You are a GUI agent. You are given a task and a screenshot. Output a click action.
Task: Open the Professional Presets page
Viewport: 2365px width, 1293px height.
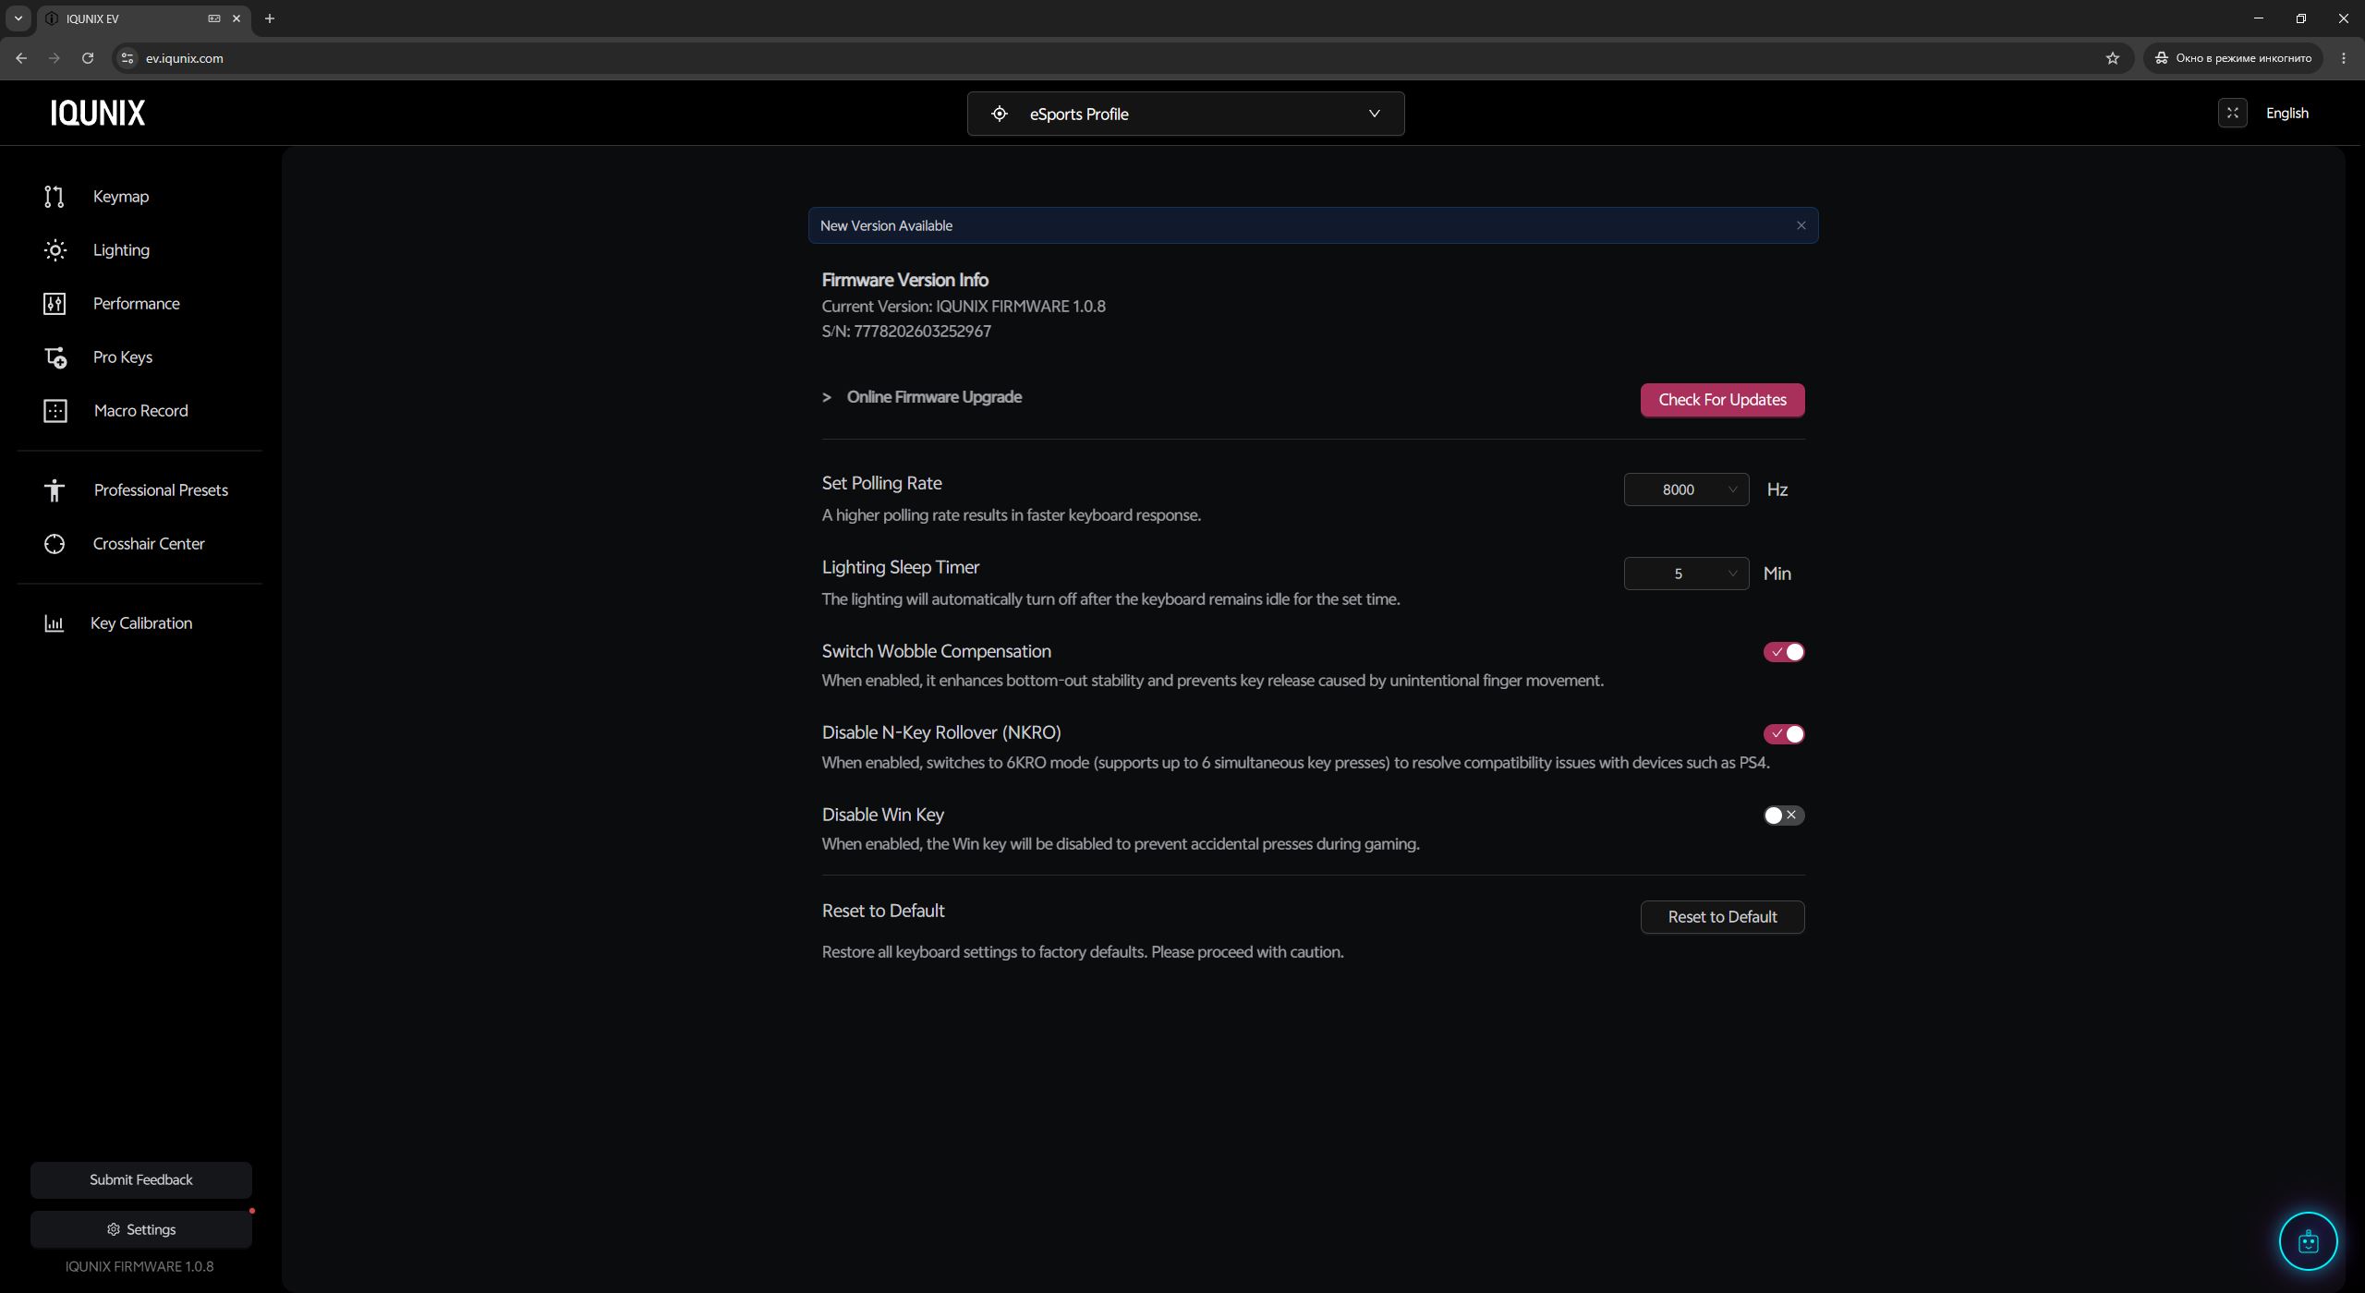161,490
